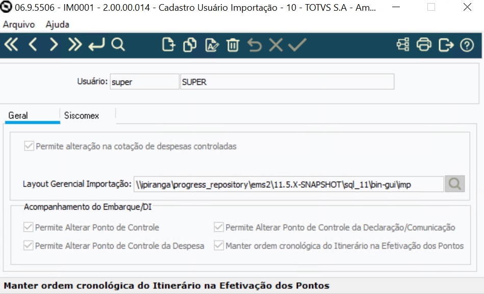Click the Layout Gerencial Importação: label
Screen dimensions: 484x294
pos(77,184)
